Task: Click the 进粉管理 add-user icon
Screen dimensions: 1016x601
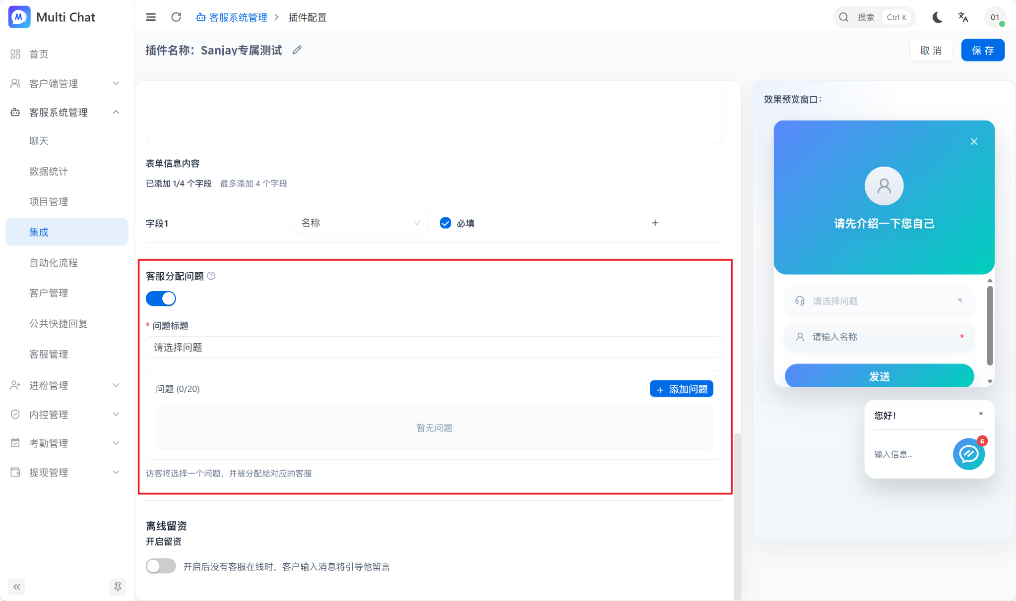Action: click(x=15, y=385)
